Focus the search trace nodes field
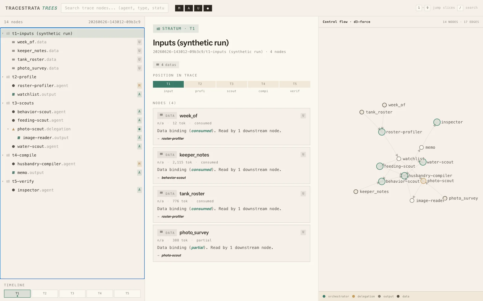This screenshot has width=483, height=301. coord(115,8)
